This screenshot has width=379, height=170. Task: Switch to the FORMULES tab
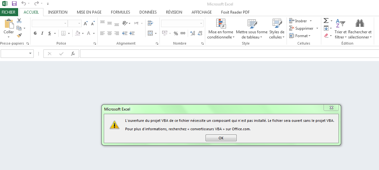click(x=120, y=12)
